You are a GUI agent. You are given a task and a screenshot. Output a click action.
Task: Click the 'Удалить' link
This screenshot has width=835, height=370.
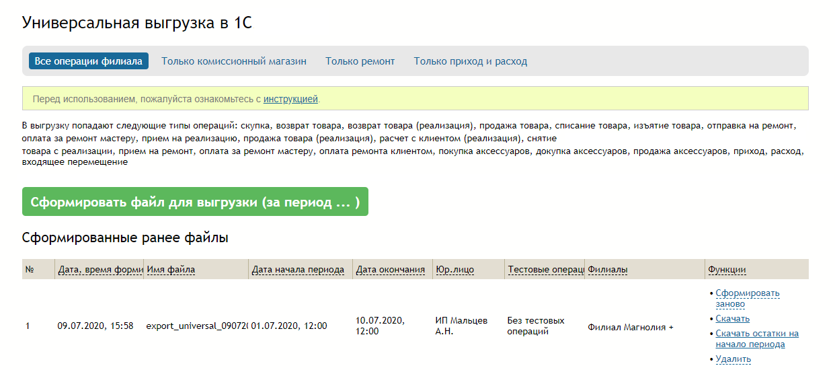click(x=733, y=359)
